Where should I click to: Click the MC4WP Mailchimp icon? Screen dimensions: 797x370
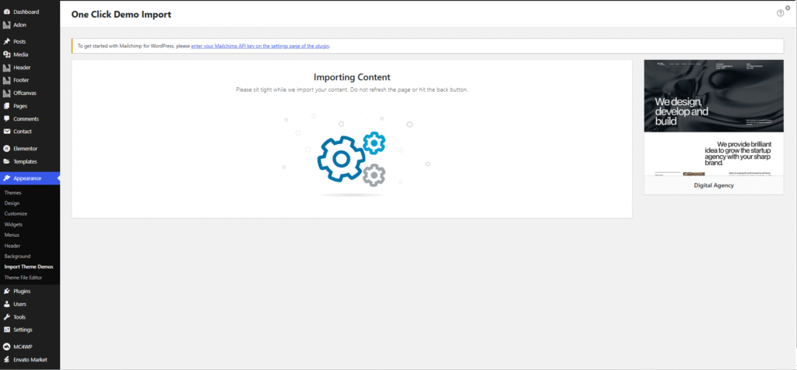click(x=6, y=347)
